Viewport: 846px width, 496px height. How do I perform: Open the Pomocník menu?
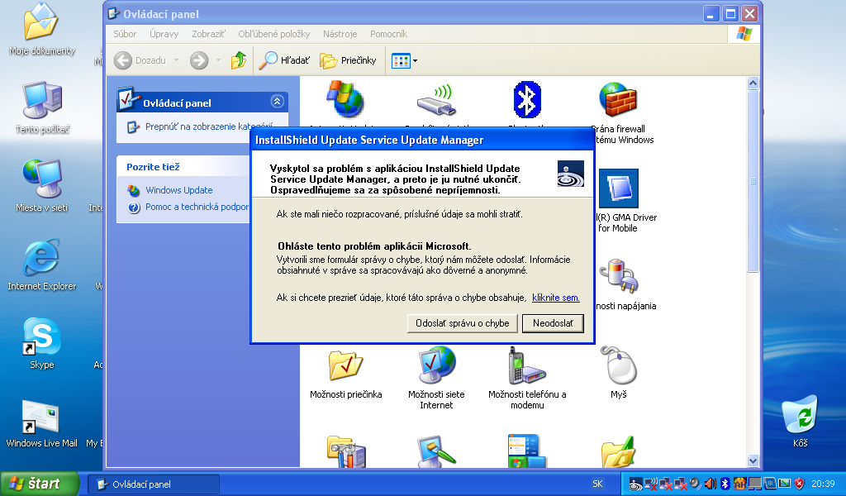tap(388, 34)
